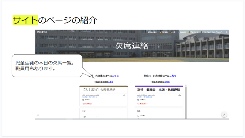The image size is (245, 138).
Task: Click the callout text 児童生徒の本日の欠席一覧
Action: coord(44,63)
